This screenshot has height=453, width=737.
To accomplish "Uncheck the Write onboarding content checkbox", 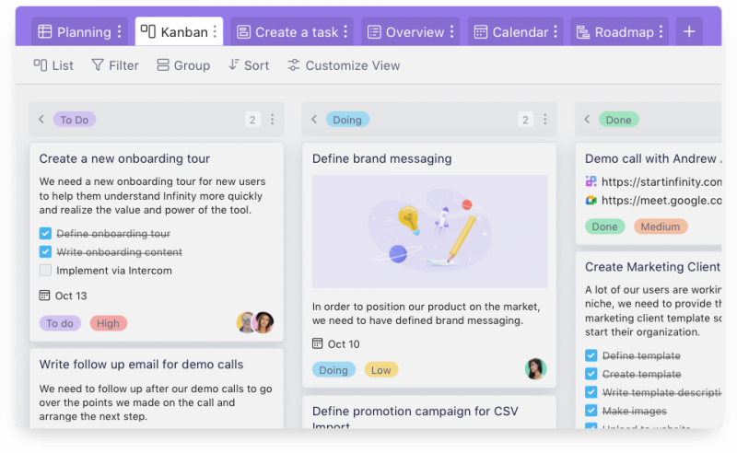I will tap(45, 252).
